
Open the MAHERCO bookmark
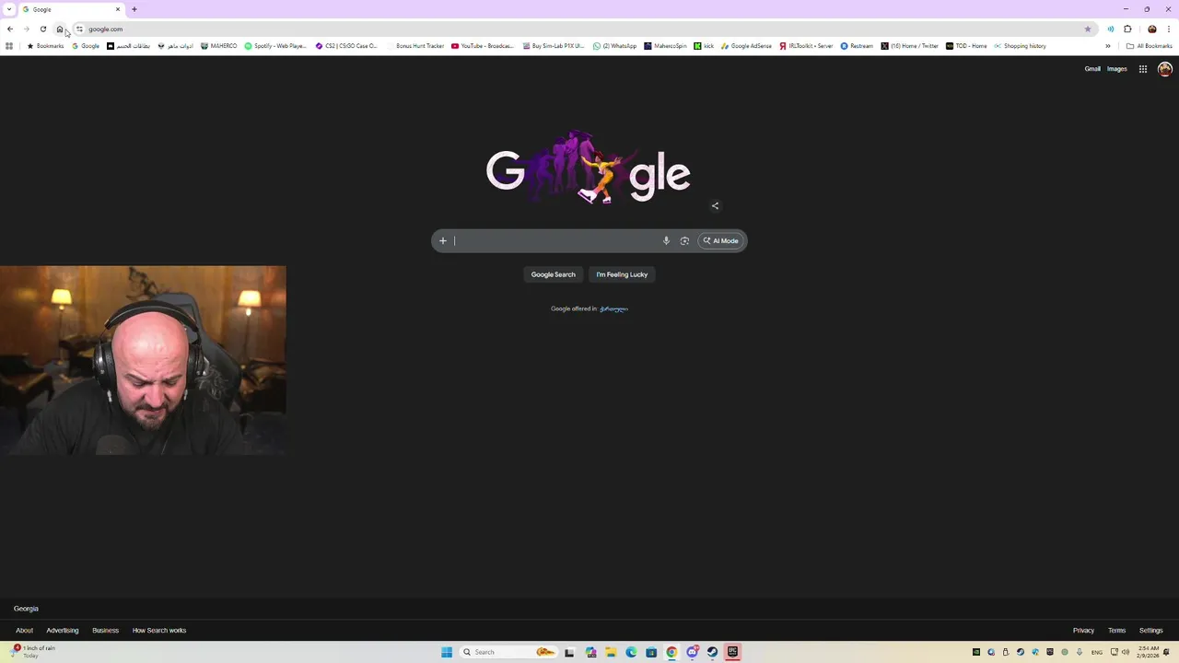(x=219, y=46)
